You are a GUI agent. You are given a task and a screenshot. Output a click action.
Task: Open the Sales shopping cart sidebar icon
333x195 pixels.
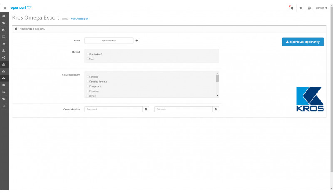click(x=4, y=44)
